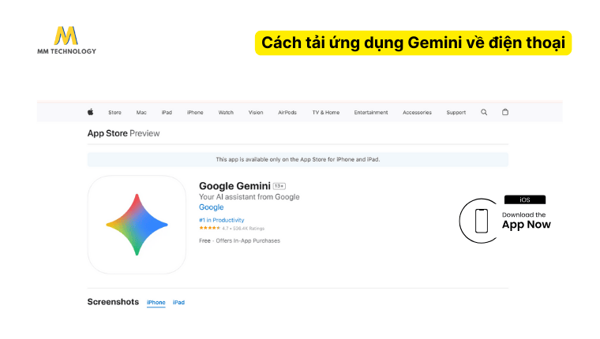Click the Google Gemini title text

pos(234,186)
